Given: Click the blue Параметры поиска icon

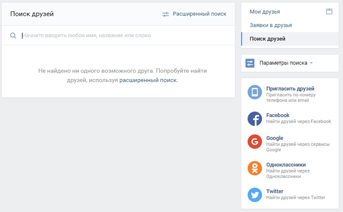Looking at the screenshot, I should 250,63.
